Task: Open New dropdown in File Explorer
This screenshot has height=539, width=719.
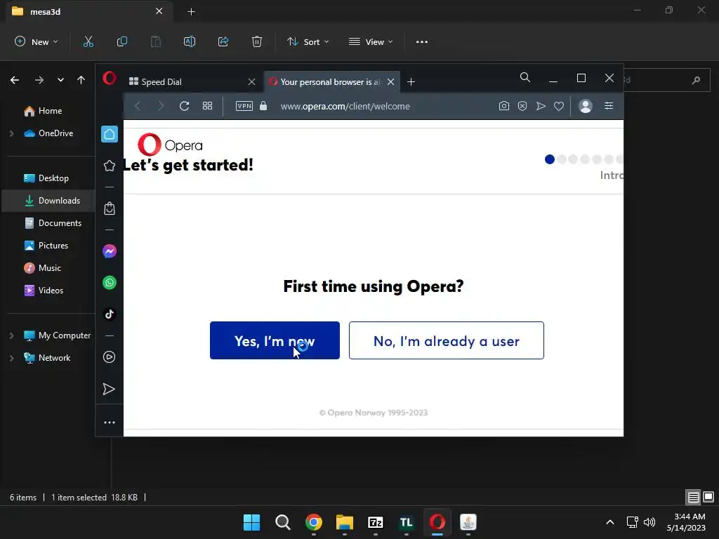Action: click(x=37, y=41)
